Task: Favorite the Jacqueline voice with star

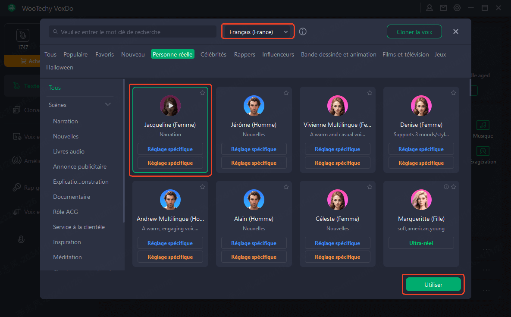Action: coord(202,93)
